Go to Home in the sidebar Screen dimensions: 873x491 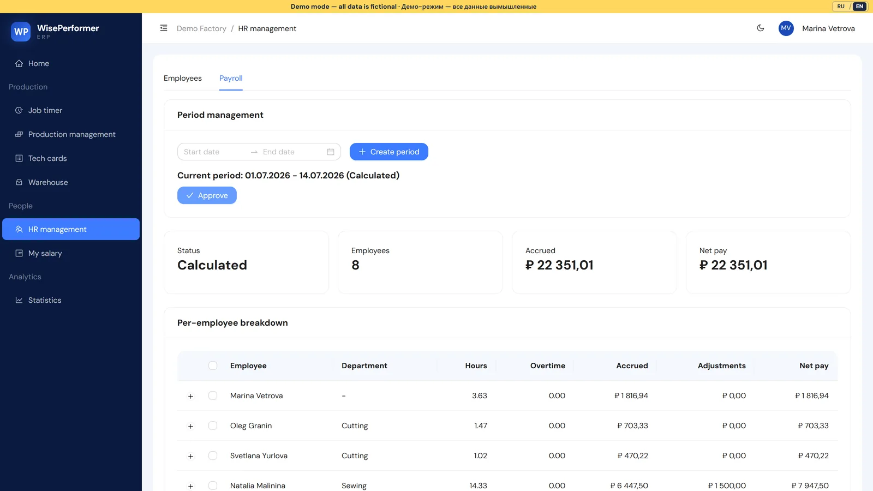pos(71,63)
